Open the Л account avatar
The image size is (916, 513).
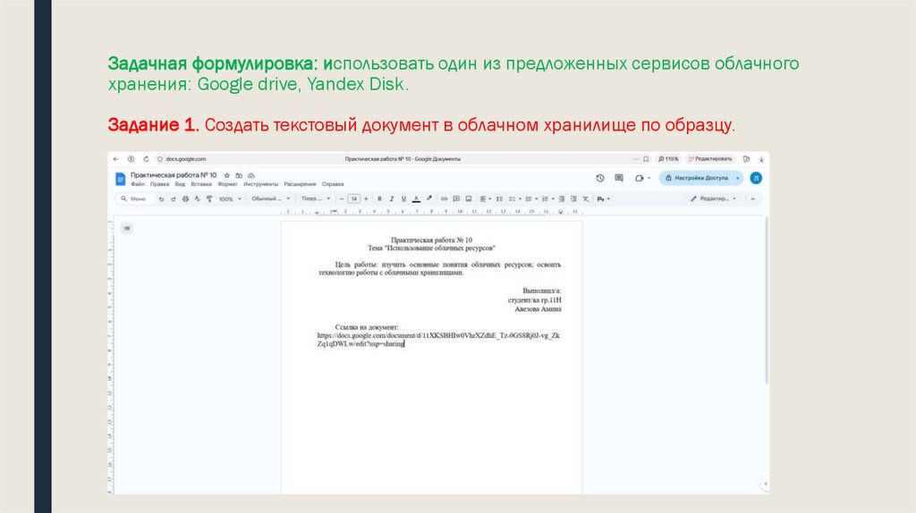pyautogui.click(x=756, y=178)
